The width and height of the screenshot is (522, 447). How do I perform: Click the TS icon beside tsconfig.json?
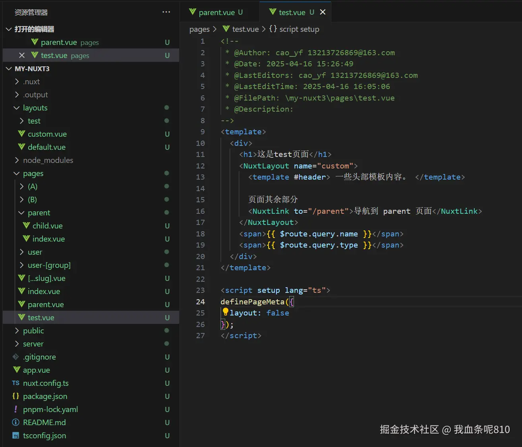(16, 435)
